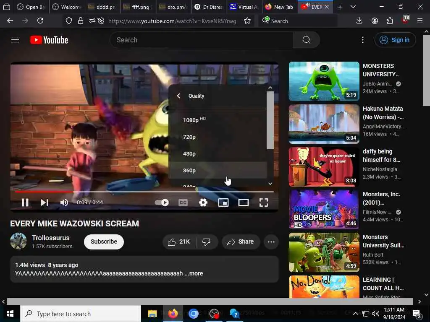This screenshot has width=430, height=322.
Task: Open the uBlock extension icon with badge 18
Action: [405, 20]
